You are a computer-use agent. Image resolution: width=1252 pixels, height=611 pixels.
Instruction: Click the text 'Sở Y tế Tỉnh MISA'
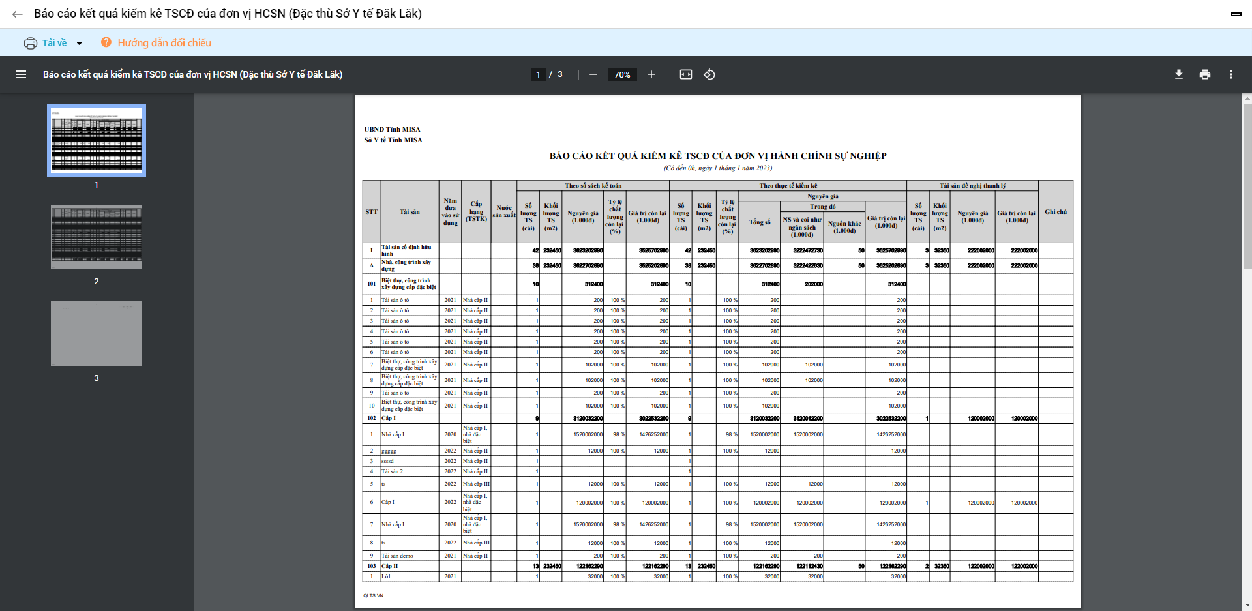click(393, 140)
